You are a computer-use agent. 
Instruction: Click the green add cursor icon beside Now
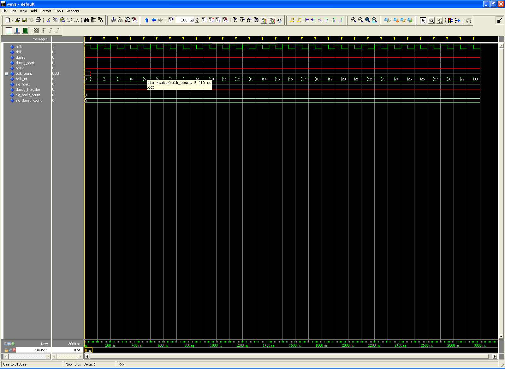click(13, 344)
